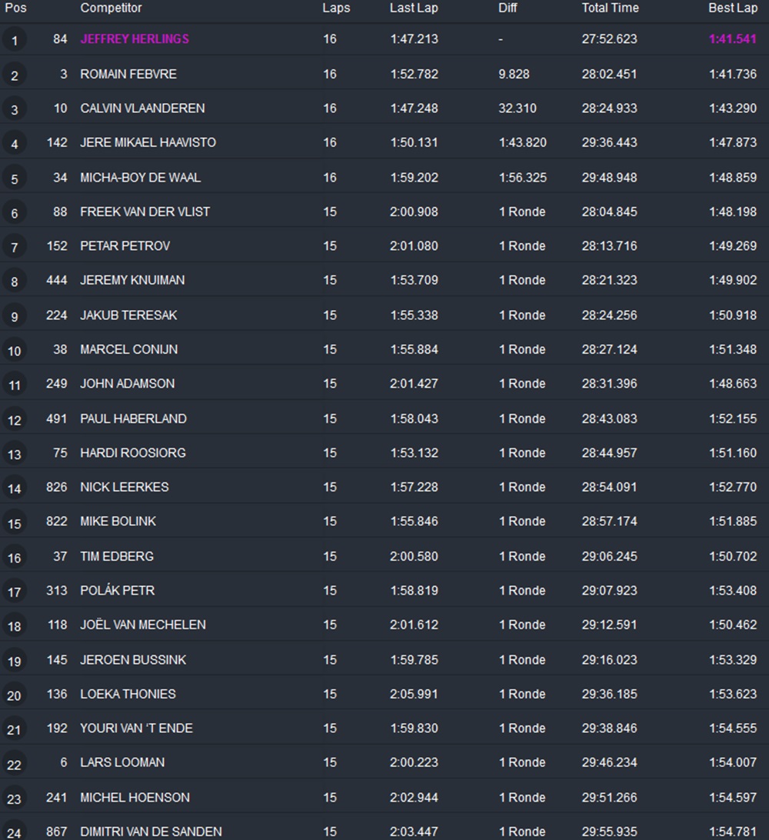Image resolution: width=769 pixels, height=840 pixels.
Task: Click Calvin Vlaanderen's name
Action: 142,108
